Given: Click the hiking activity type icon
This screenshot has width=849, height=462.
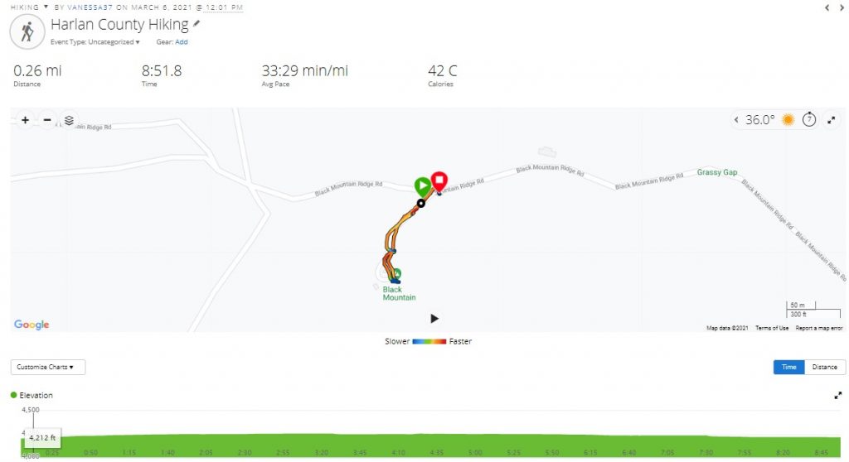Looking at the screenshot, I should tap(27, 32).
